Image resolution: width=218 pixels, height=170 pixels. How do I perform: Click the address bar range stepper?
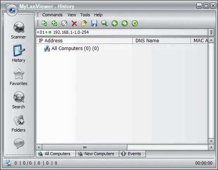point(211,32)
